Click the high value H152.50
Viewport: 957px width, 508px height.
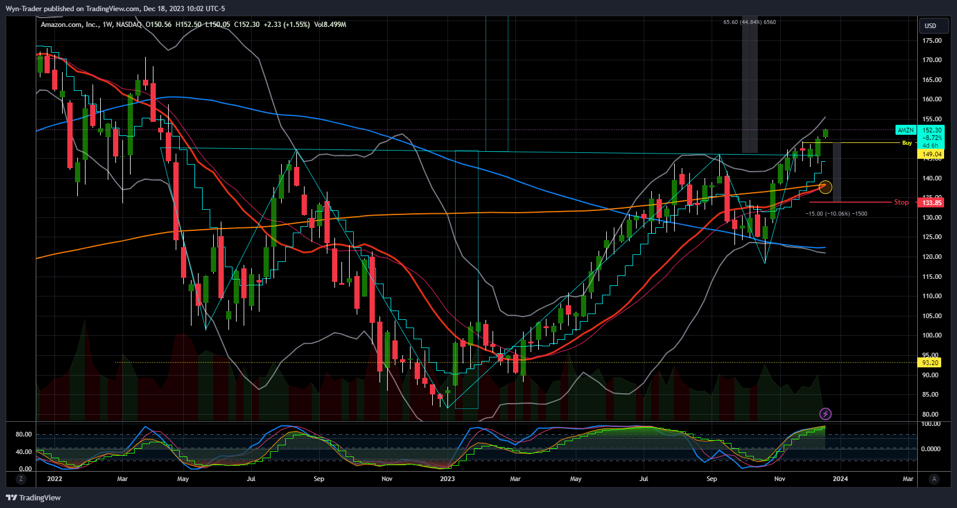(x=189, y=25)
